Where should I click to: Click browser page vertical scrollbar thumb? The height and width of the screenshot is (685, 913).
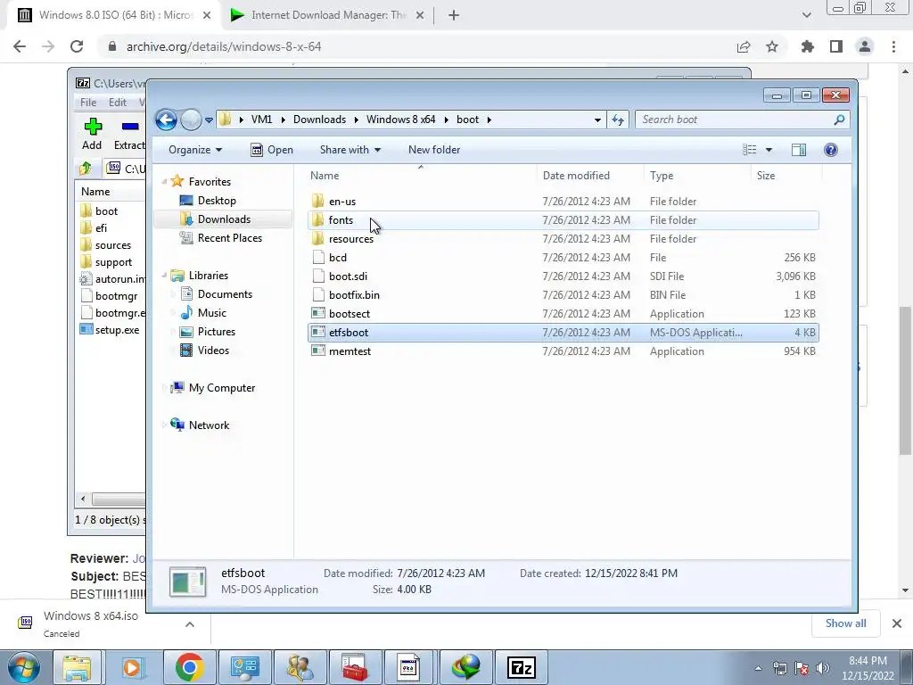905,380
